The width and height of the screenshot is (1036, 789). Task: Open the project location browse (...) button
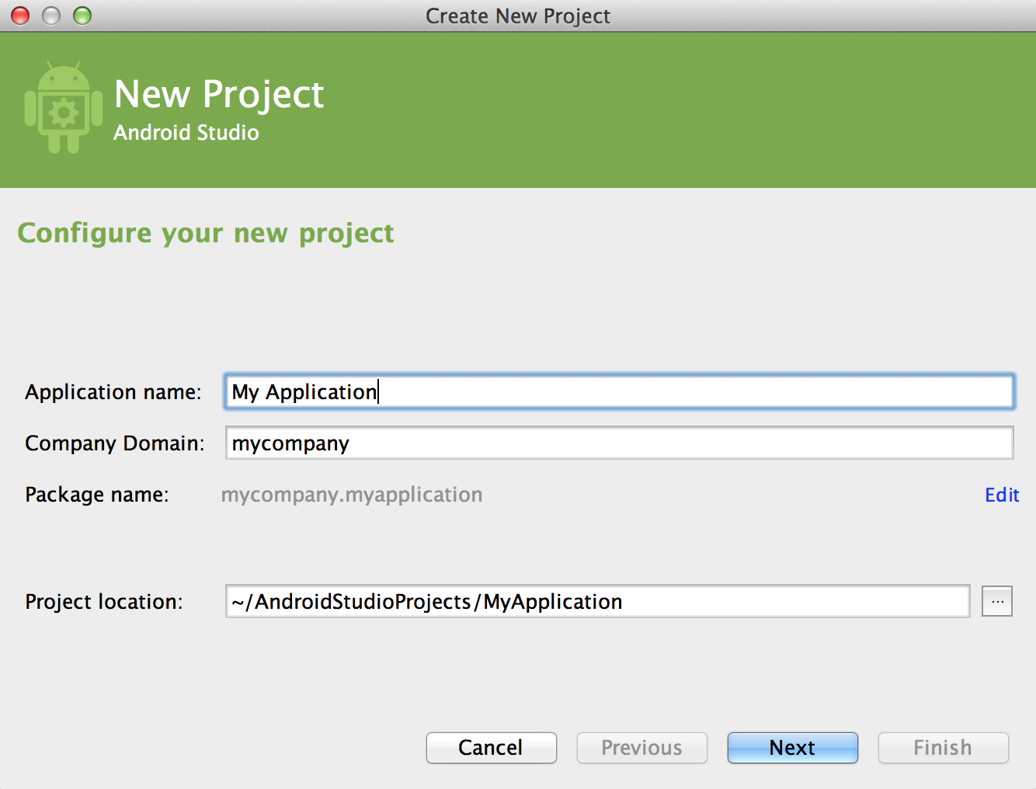coord(996,601)
